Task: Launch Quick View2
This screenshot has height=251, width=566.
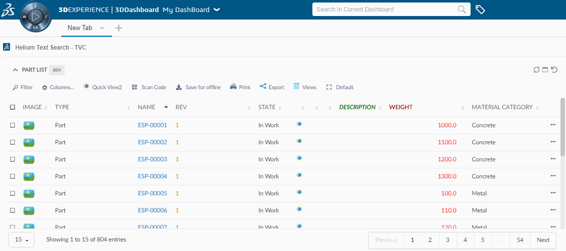Action: [x=102, y=87]
